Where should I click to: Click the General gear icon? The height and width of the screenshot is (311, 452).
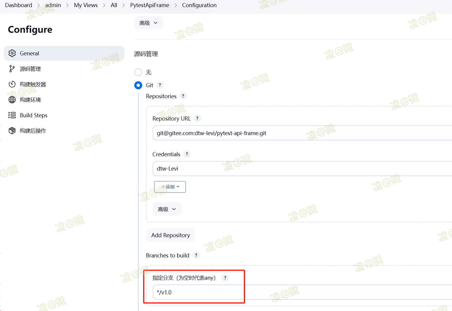(12, 53)
